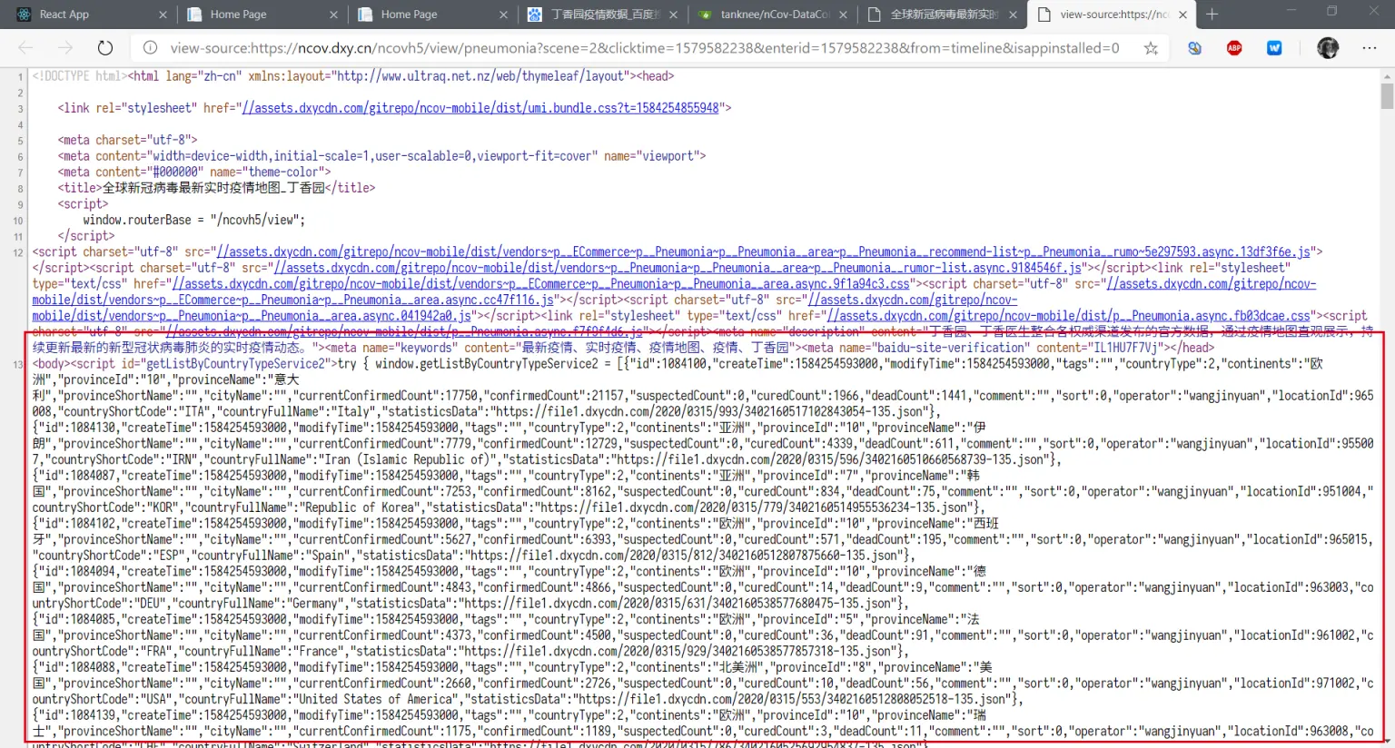Click the "France" countryFullName value

pyautogui.click(x=320, y=652)
